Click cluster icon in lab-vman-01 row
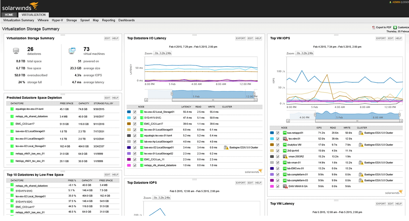 pyautogui.click(x=361, y=163)
